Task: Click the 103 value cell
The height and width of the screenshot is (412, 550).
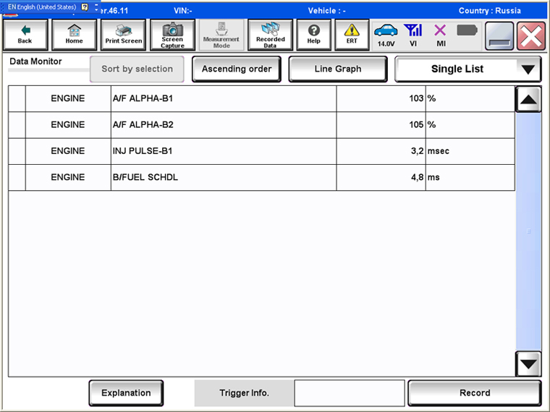Action: click(381, 99)
